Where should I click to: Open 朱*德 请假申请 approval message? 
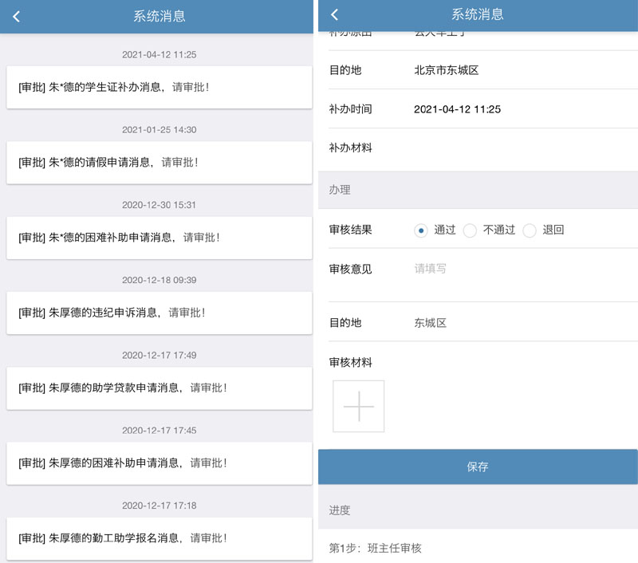click(159, 162)
